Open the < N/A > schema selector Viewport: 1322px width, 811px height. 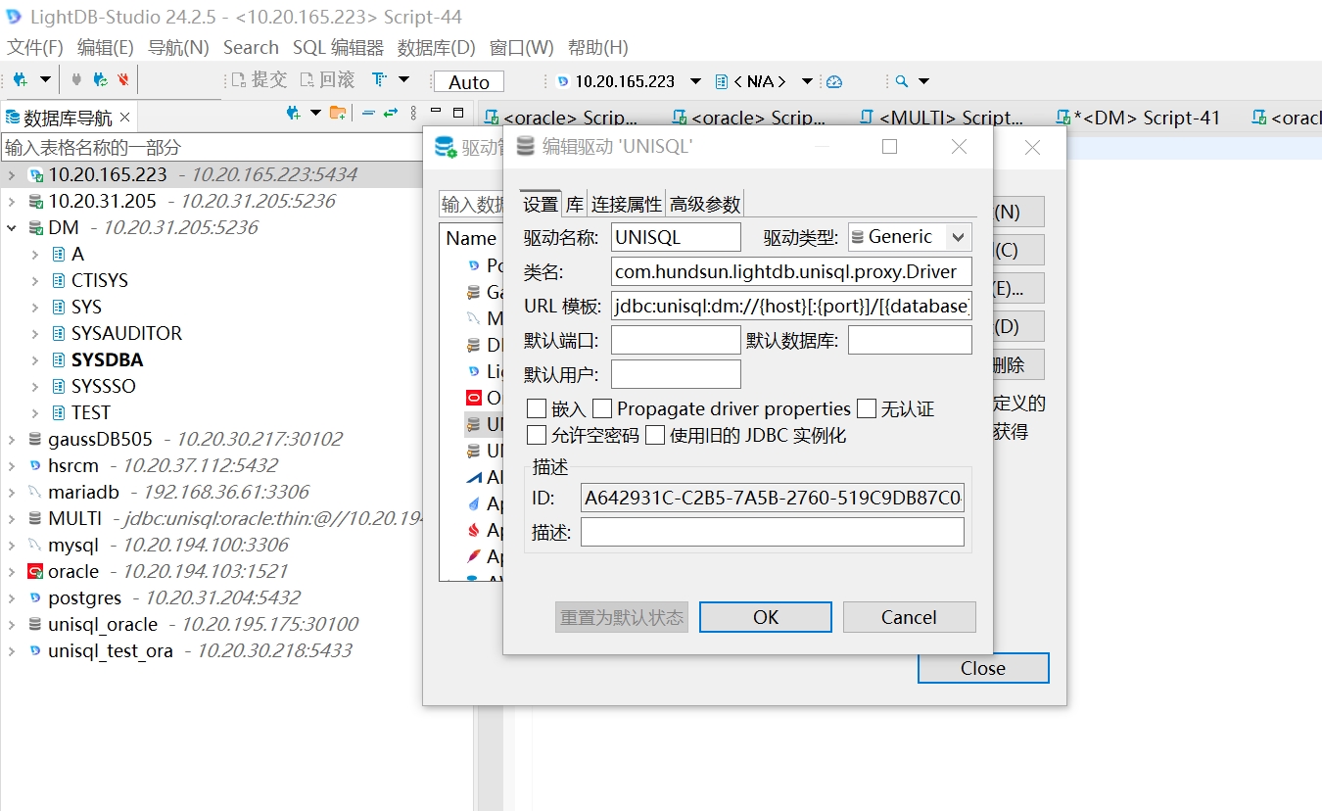click(x=764, y=81)
